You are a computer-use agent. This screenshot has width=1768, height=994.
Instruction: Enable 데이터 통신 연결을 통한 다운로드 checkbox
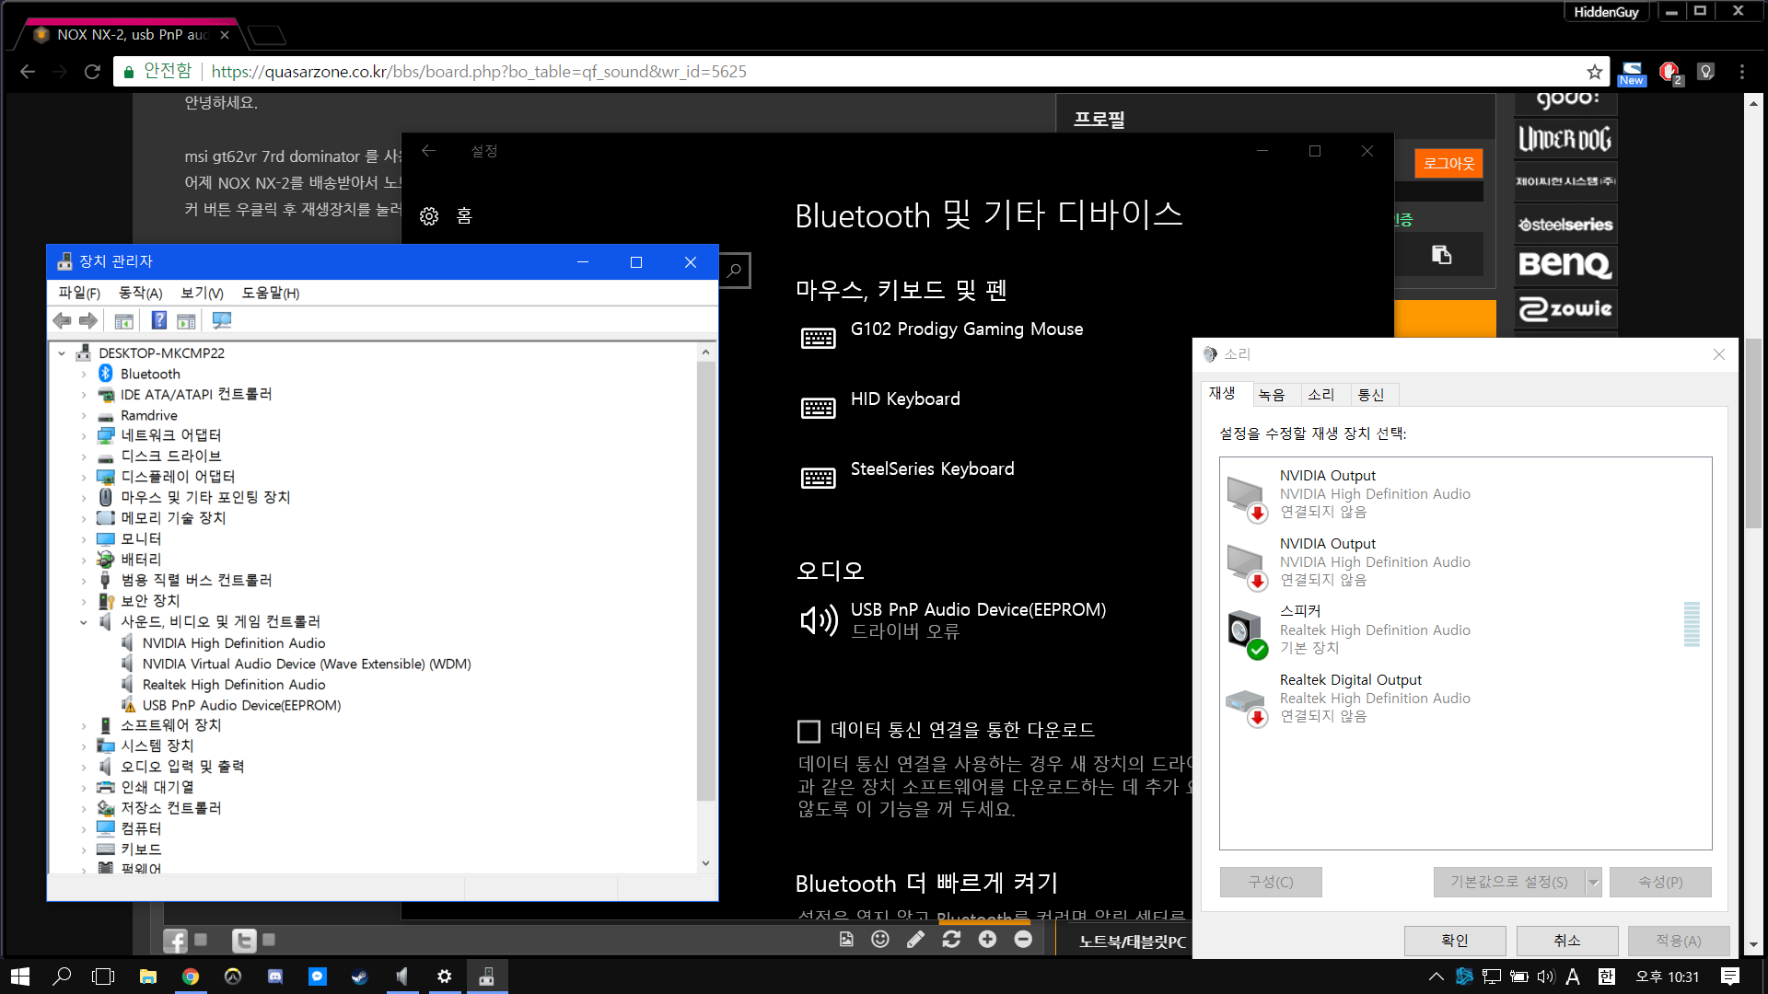(808, 731)
